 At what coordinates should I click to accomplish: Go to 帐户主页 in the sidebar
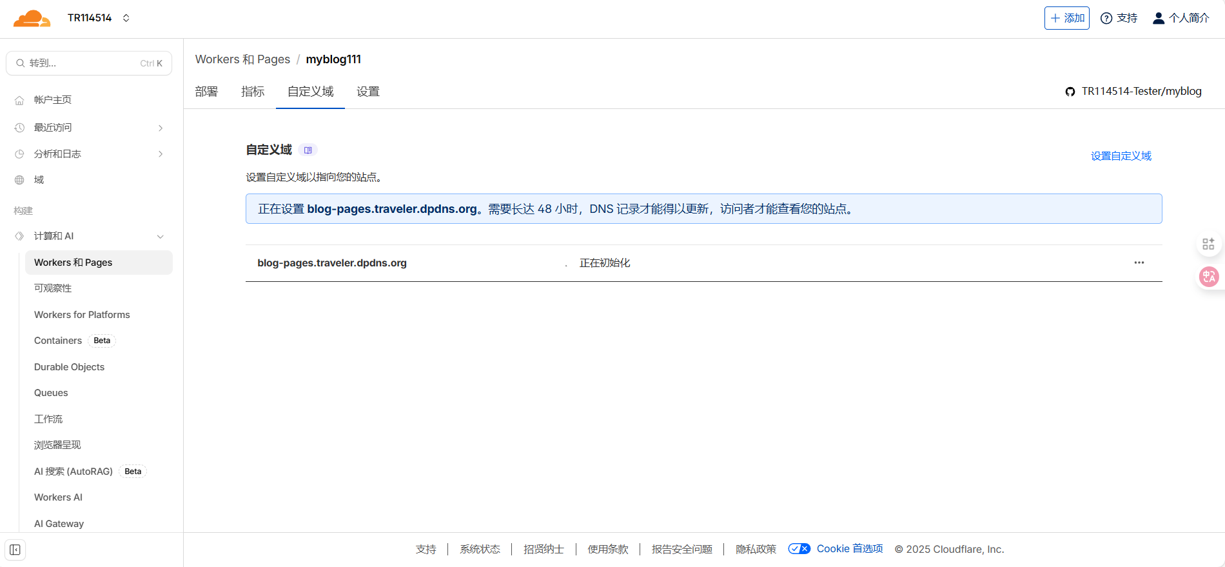tap(53, 100)
